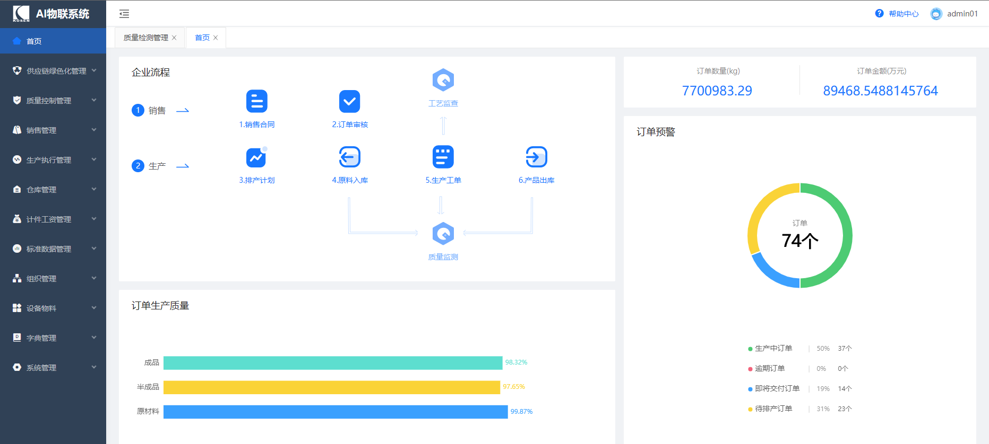
Task: Click the 字典管理 sidebar icon
Action: point(17,338)
